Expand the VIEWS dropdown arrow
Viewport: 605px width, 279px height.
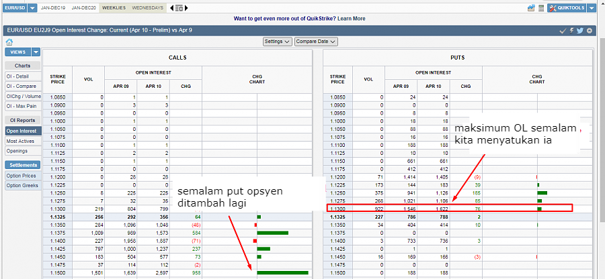(x=36, y=52)
